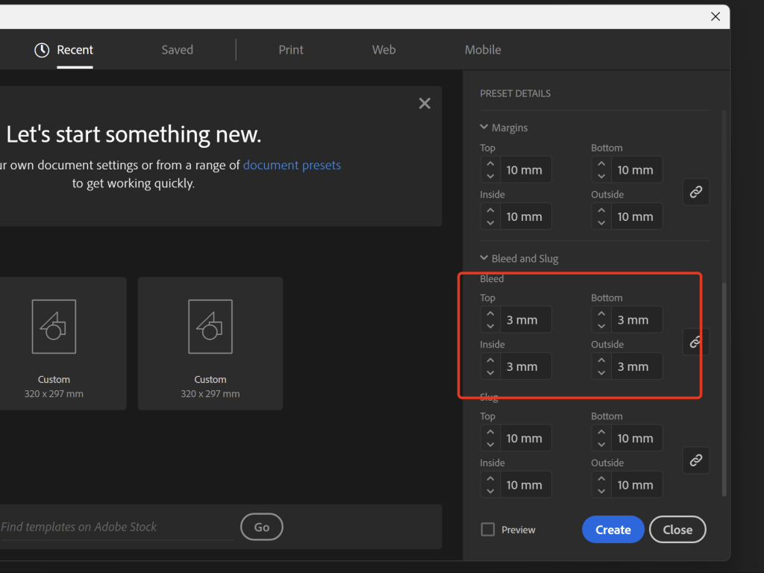Enable the Preview checkbox

point(488,530)
